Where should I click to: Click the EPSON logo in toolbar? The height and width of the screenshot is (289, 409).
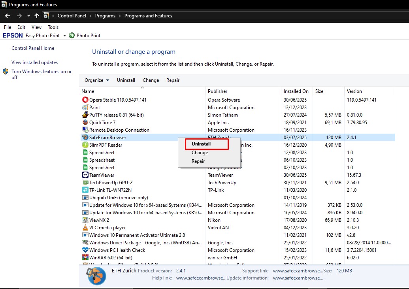click(13, 35)
